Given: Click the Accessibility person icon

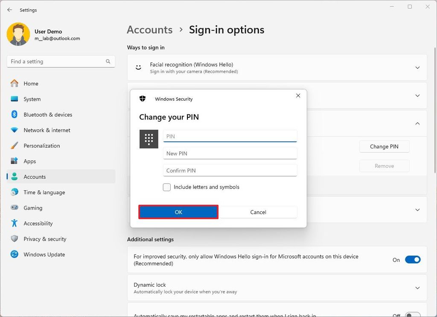Looking at the screenshot, I should coord(15,223).
